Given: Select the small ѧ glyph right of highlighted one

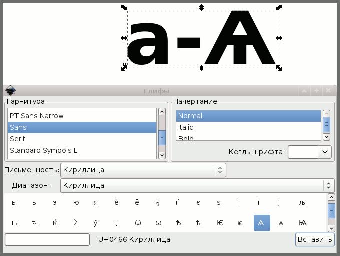Looking at the screenshot, I should 281,223.
